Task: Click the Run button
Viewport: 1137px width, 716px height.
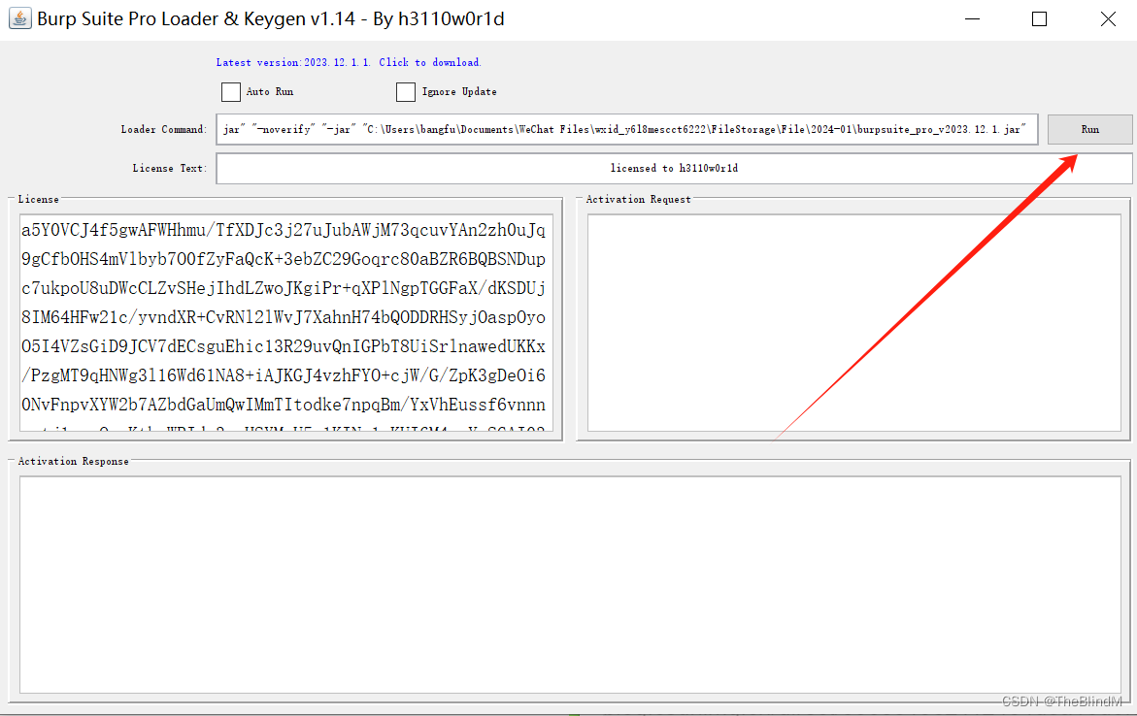Action: point(1089,129)
